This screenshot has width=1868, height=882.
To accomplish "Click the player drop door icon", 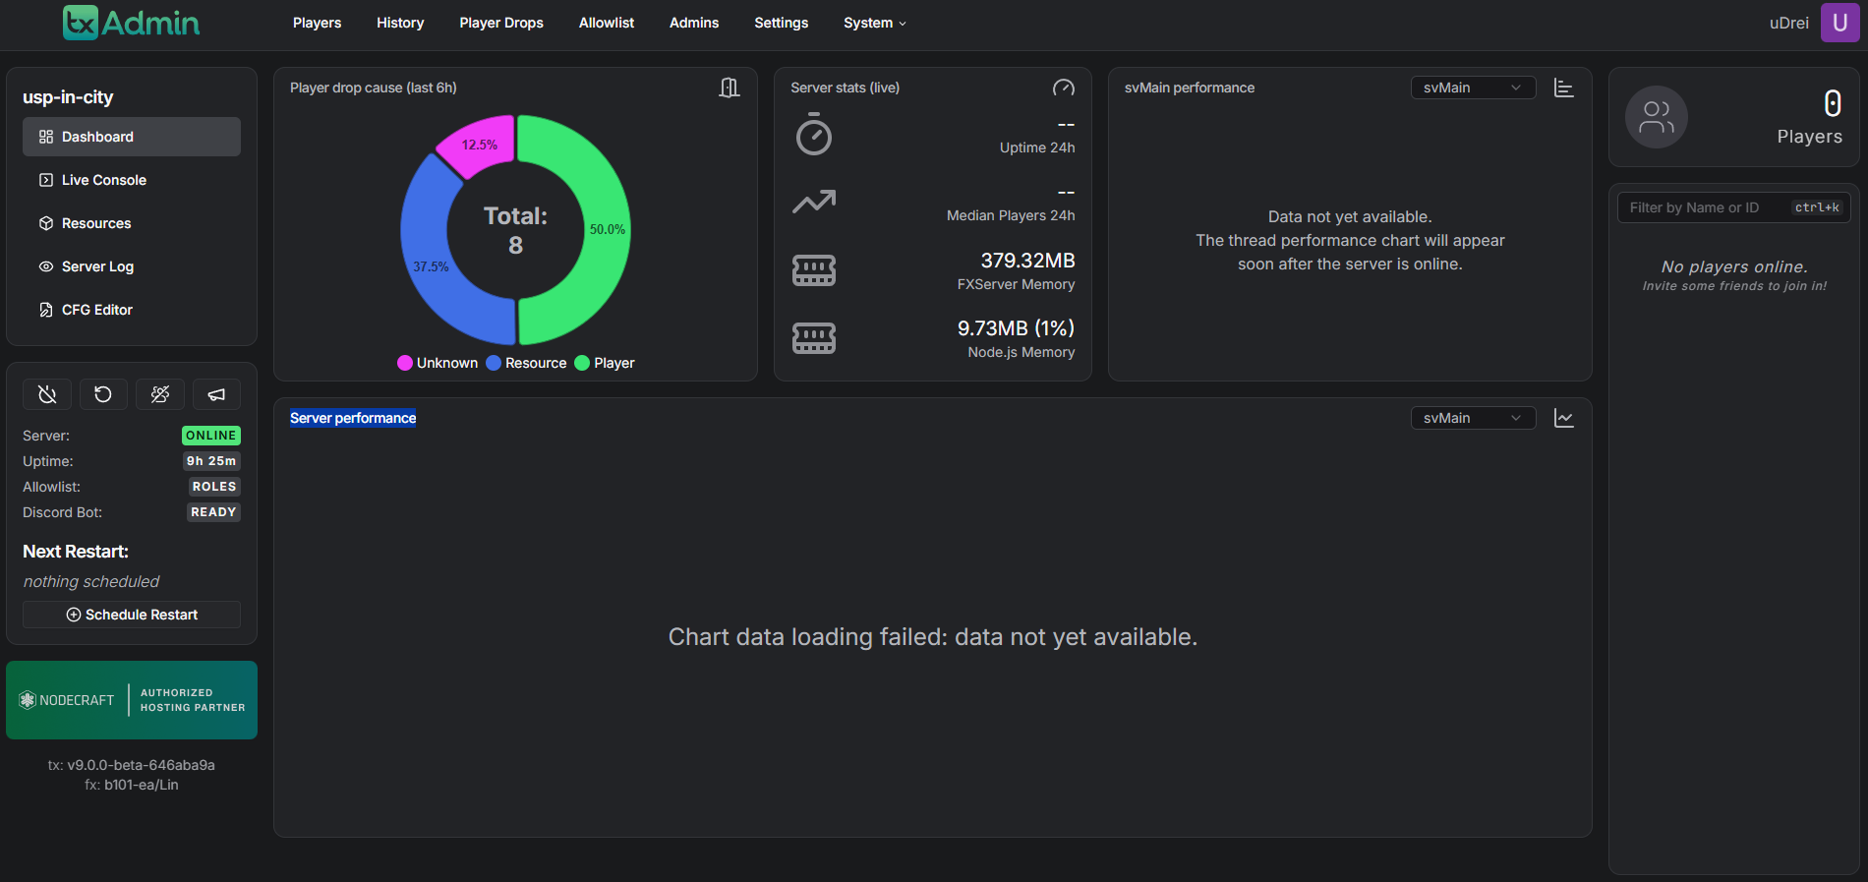I will point(730,88).
